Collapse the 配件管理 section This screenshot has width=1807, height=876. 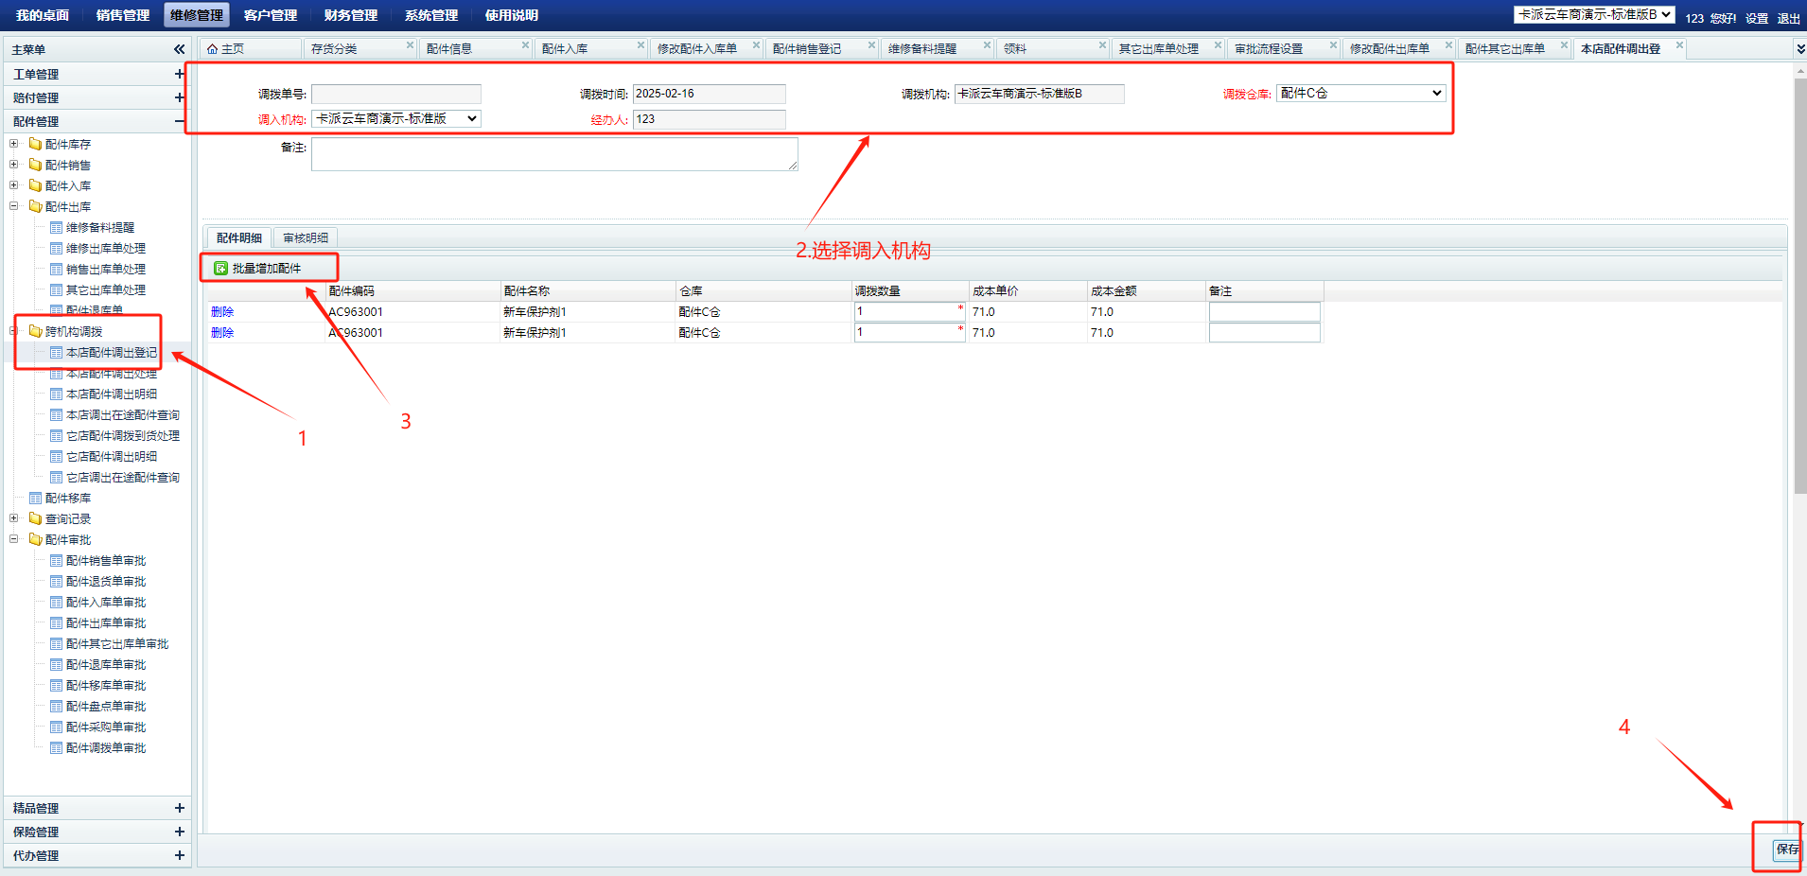[x=179, y=121]
